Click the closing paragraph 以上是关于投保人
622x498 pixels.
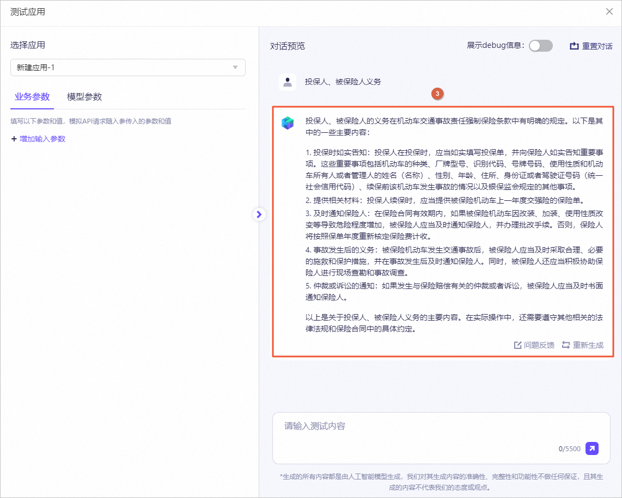coord(454,323)
